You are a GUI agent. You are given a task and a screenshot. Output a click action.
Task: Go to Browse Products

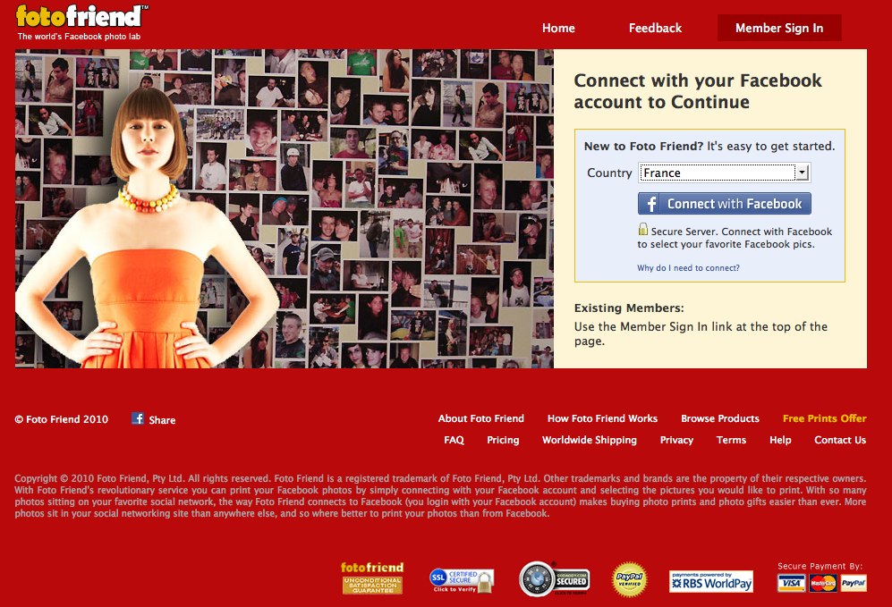(720, 418)
